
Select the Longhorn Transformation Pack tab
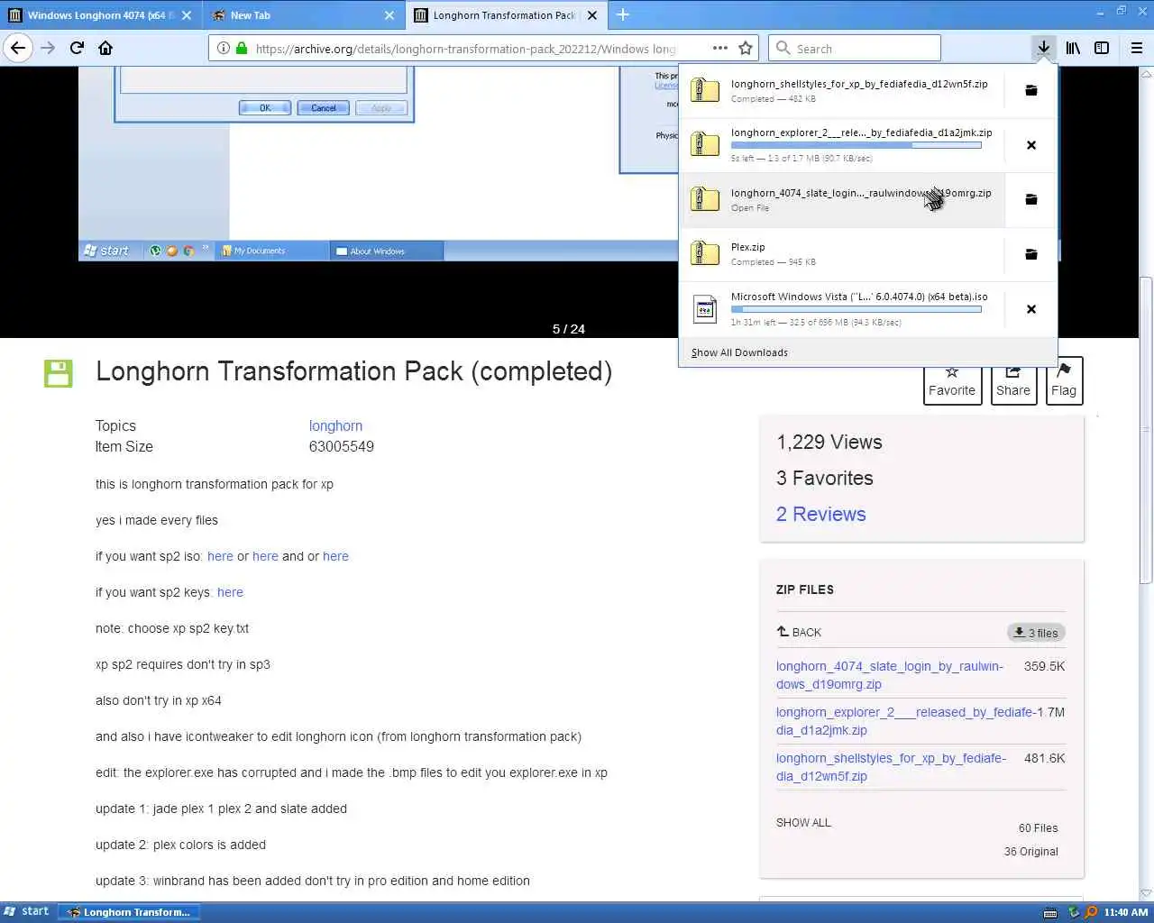[505, 15]
